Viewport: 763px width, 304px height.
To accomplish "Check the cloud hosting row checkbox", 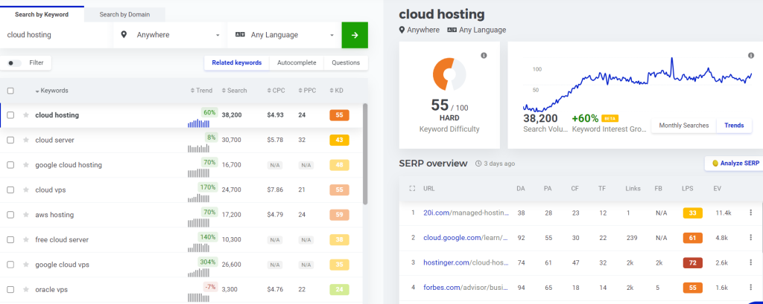I will [x=10, y=115].
